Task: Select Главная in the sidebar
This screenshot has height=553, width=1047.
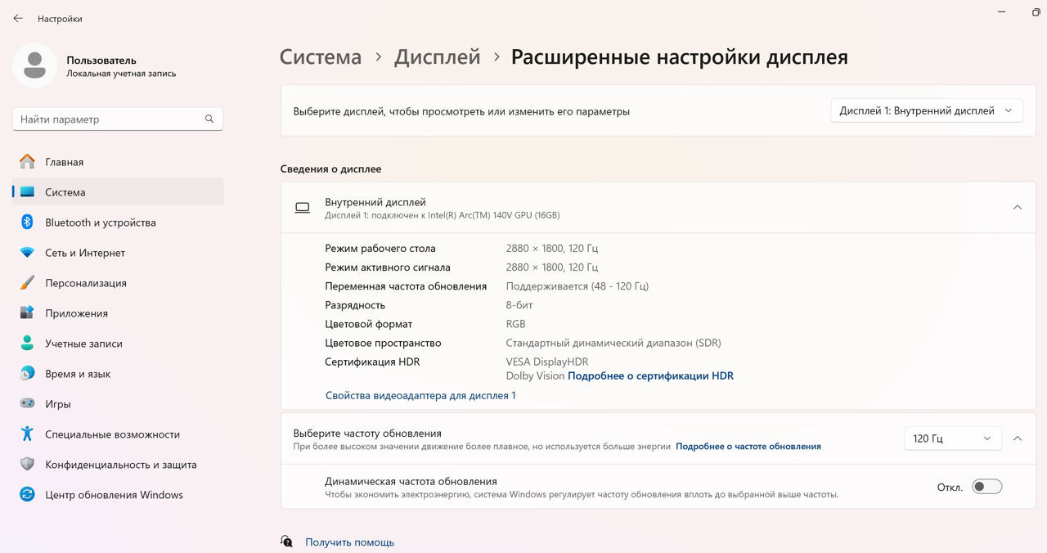Action: (x=64, y=162)
